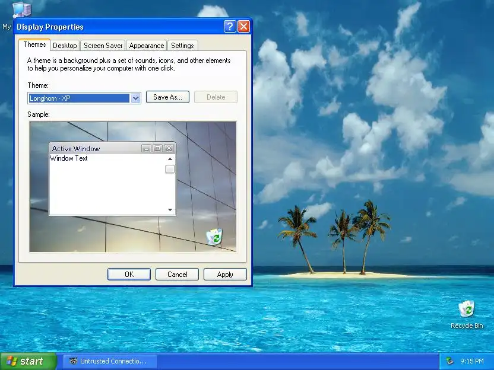
Task: Click the Apply button
Action: coord(225,275)
